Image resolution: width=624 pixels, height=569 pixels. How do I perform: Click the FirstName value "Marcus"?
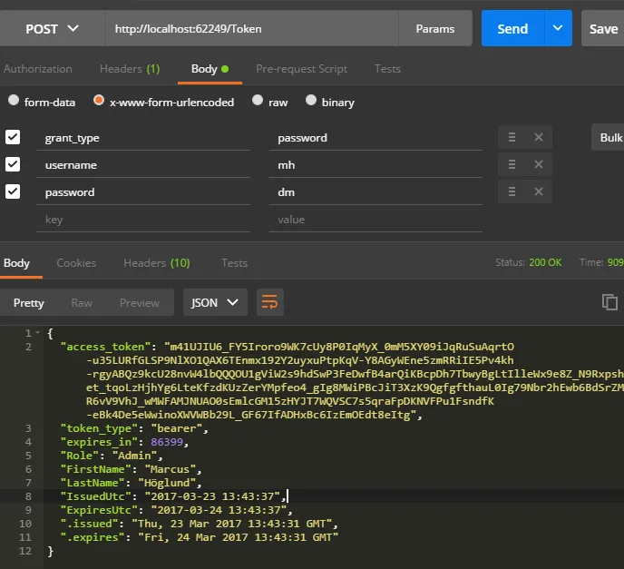(171, 469)
